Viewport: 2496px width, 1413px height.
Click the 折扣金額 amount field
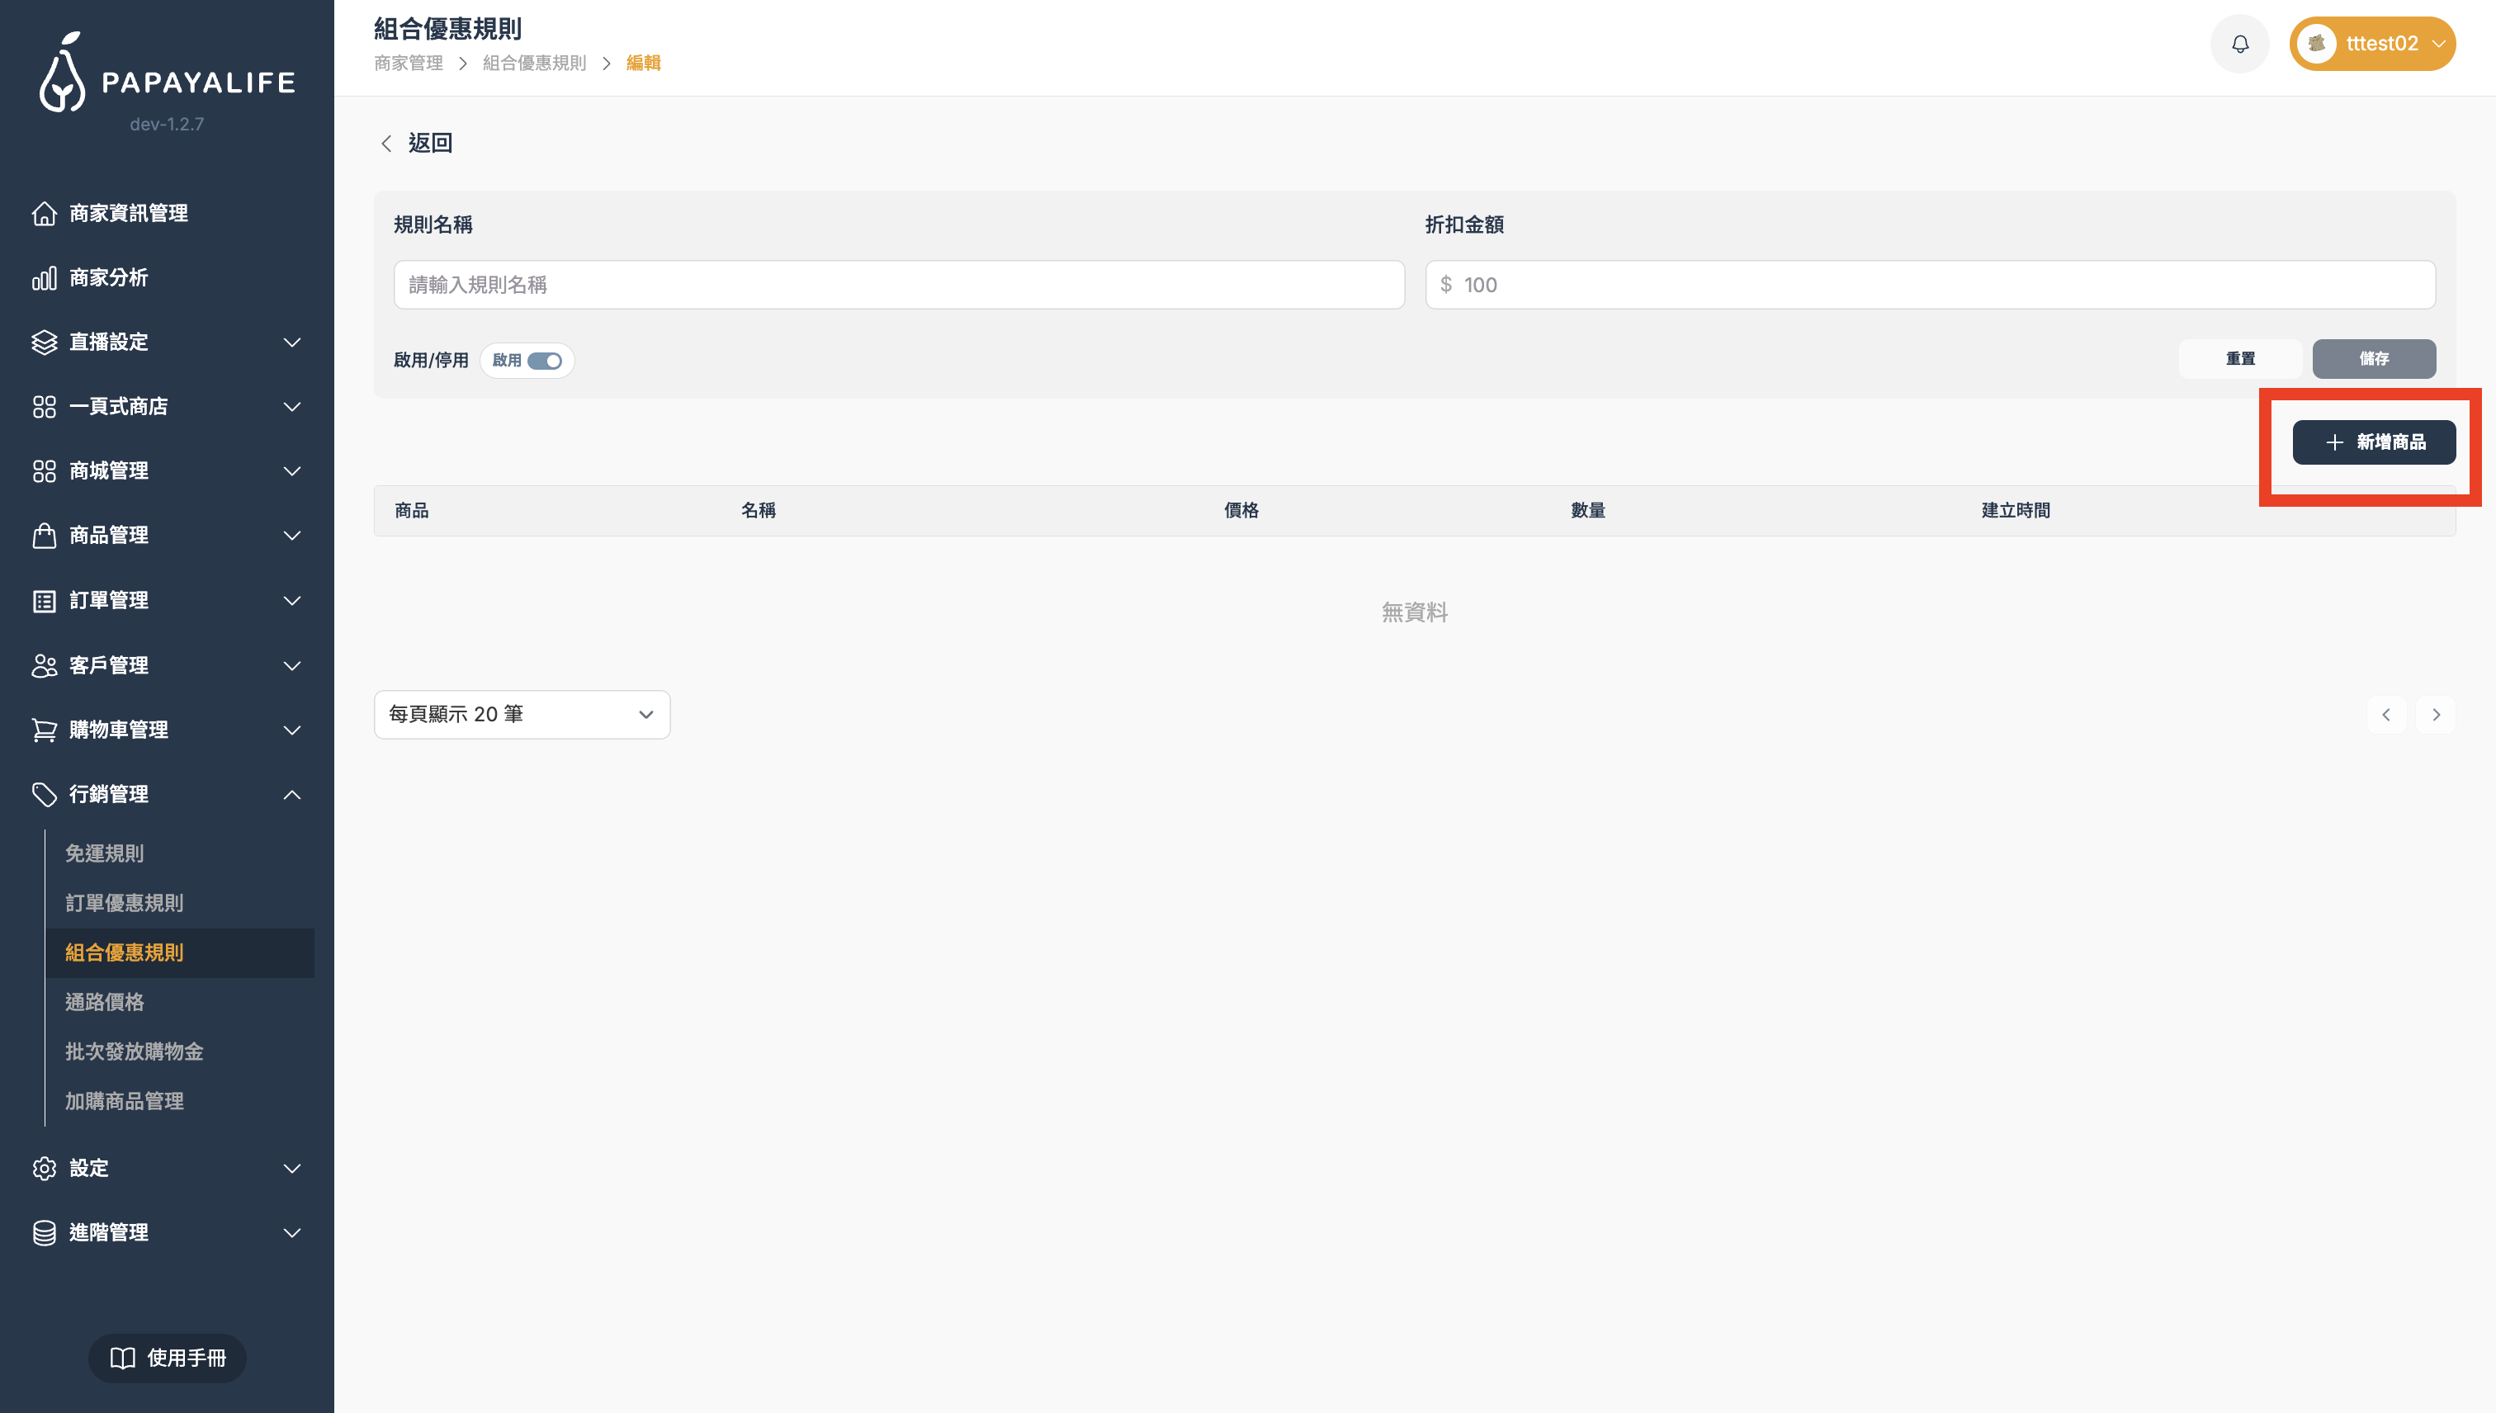pos(1929,285)
